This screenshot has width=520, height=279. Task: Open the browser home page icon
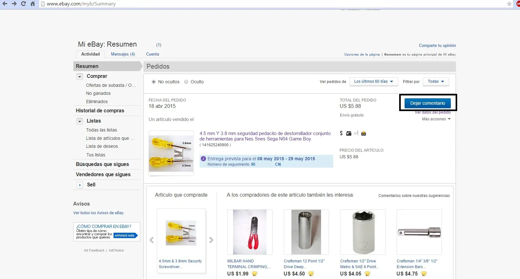(33, 4)
